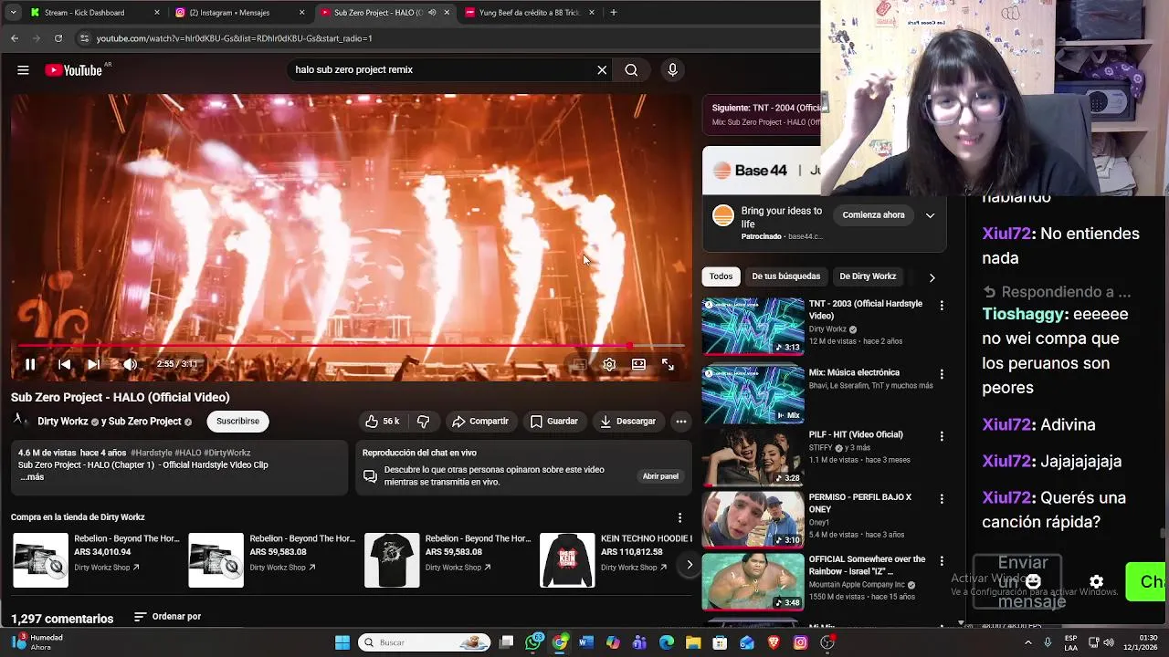Image resolution: width=1169 pixels, height=657 pixels.
Task: Show next store items with arrow
Action: (690, 565)
